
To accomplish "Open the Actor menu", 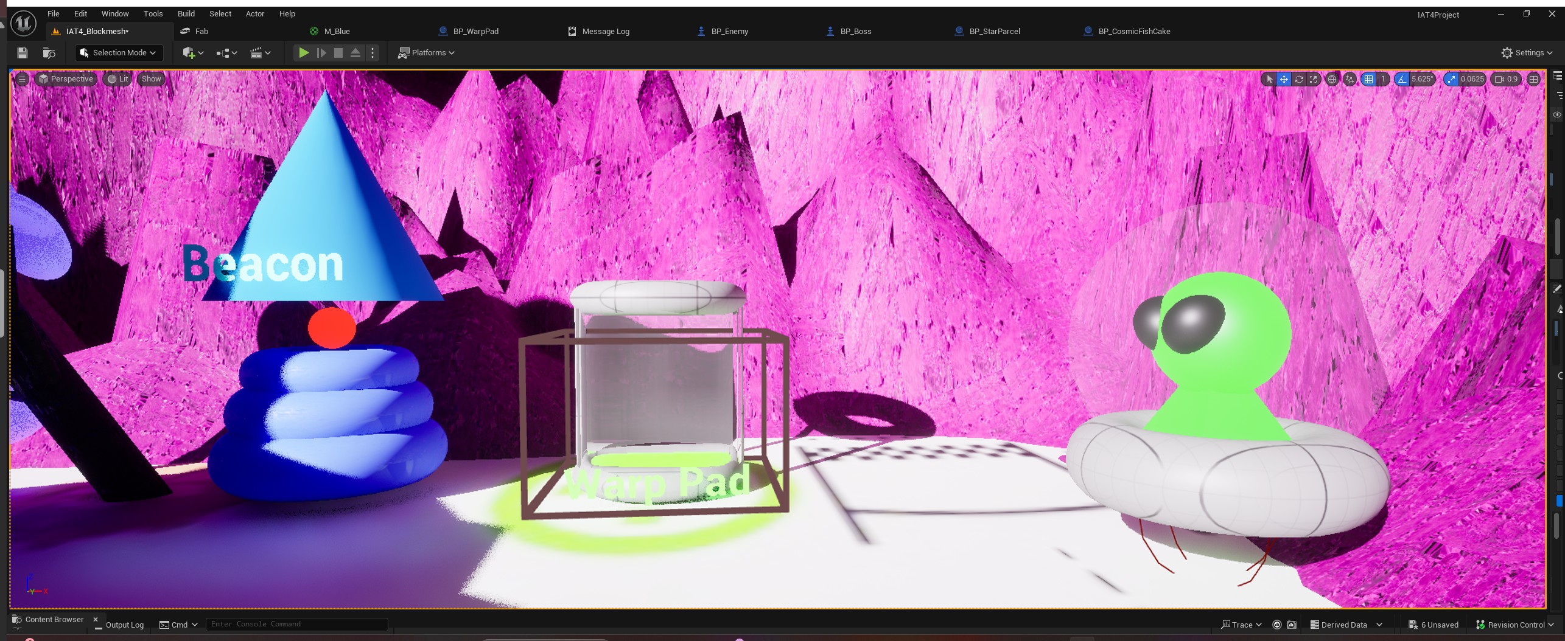I will (x=255, y=13).
